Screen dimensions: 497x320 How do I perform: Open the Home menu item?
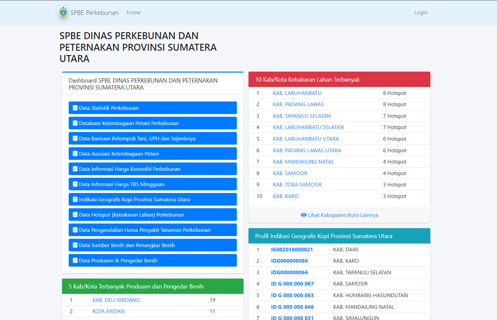[133, 13]
